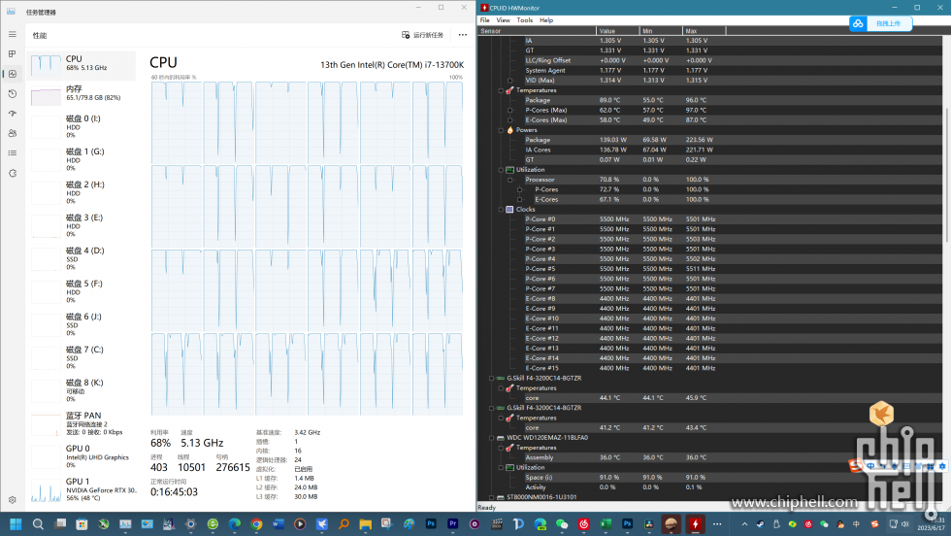Select GPU 1 NVIDIA GeForce RTX item
This screenshot has width=951, height=536.
point(82,489)
